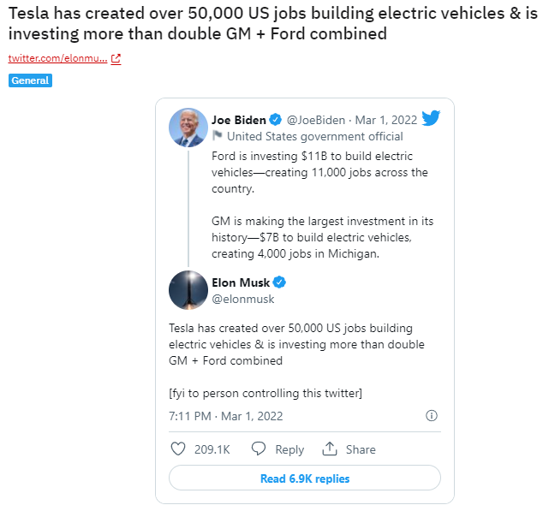Click Elon Musk's verified badge
The width and height of the screenshot is (543, 511).
point(279,283)
